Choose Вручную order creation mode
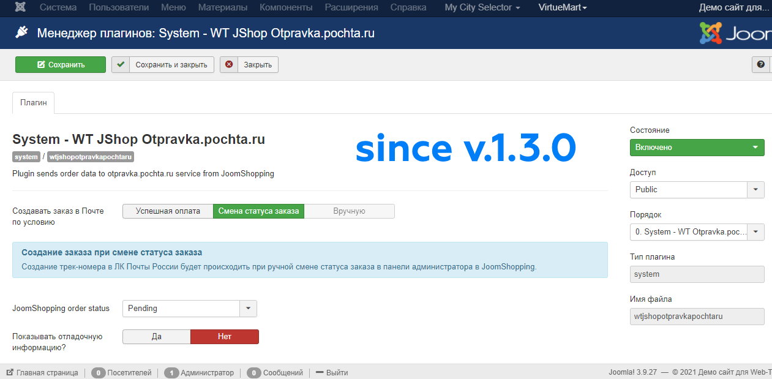 point(349,211)
